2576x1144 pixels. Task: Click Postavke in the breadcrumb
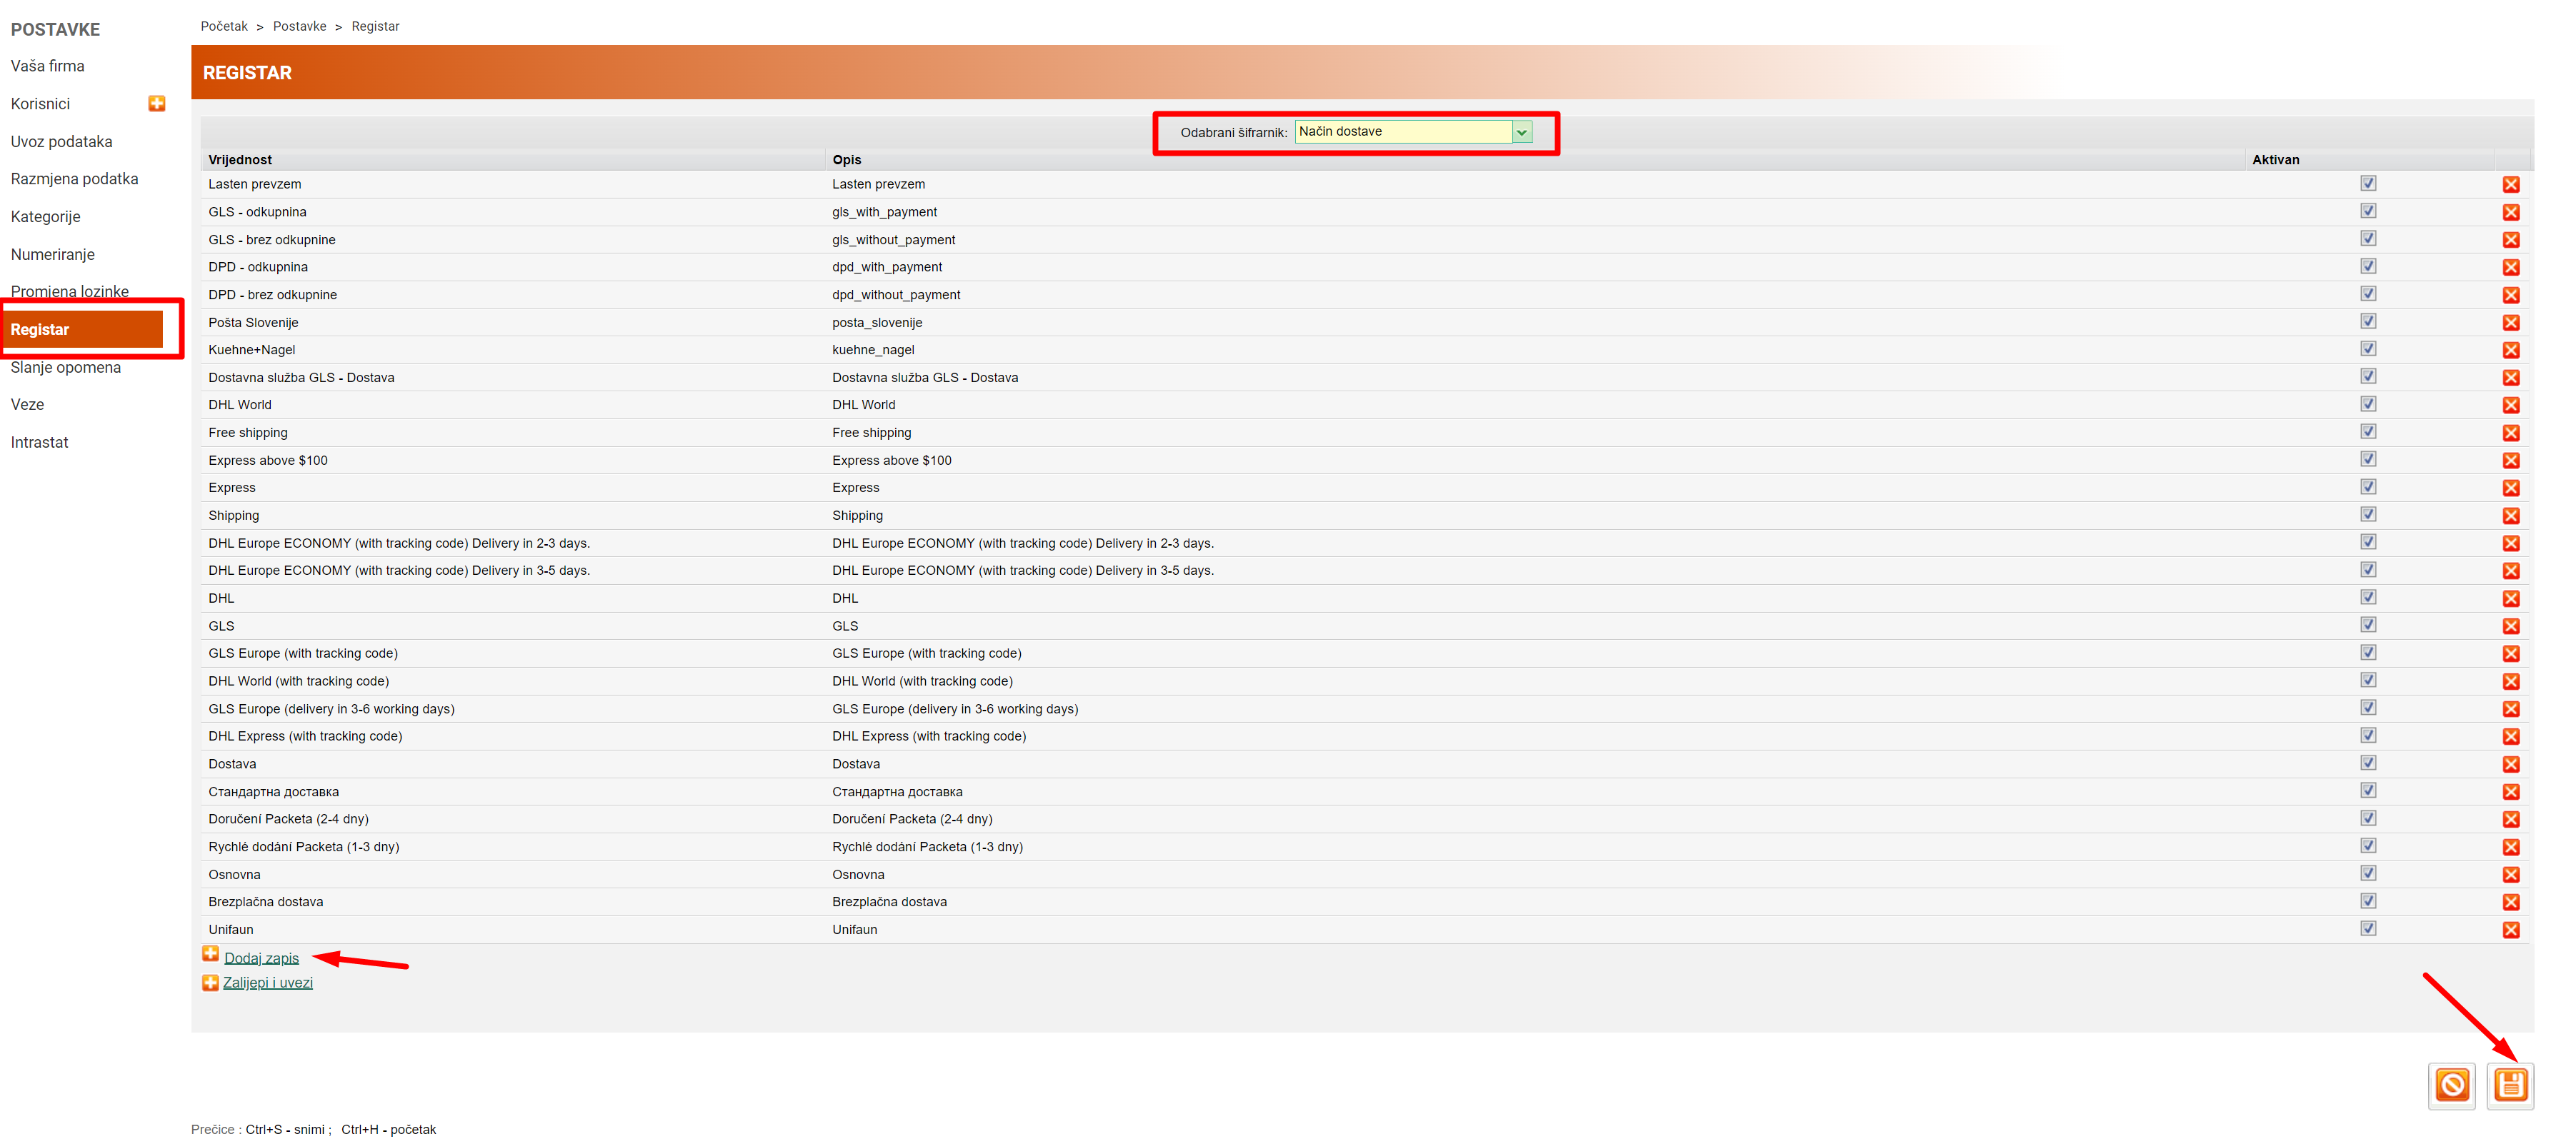(x=299, y=26)
